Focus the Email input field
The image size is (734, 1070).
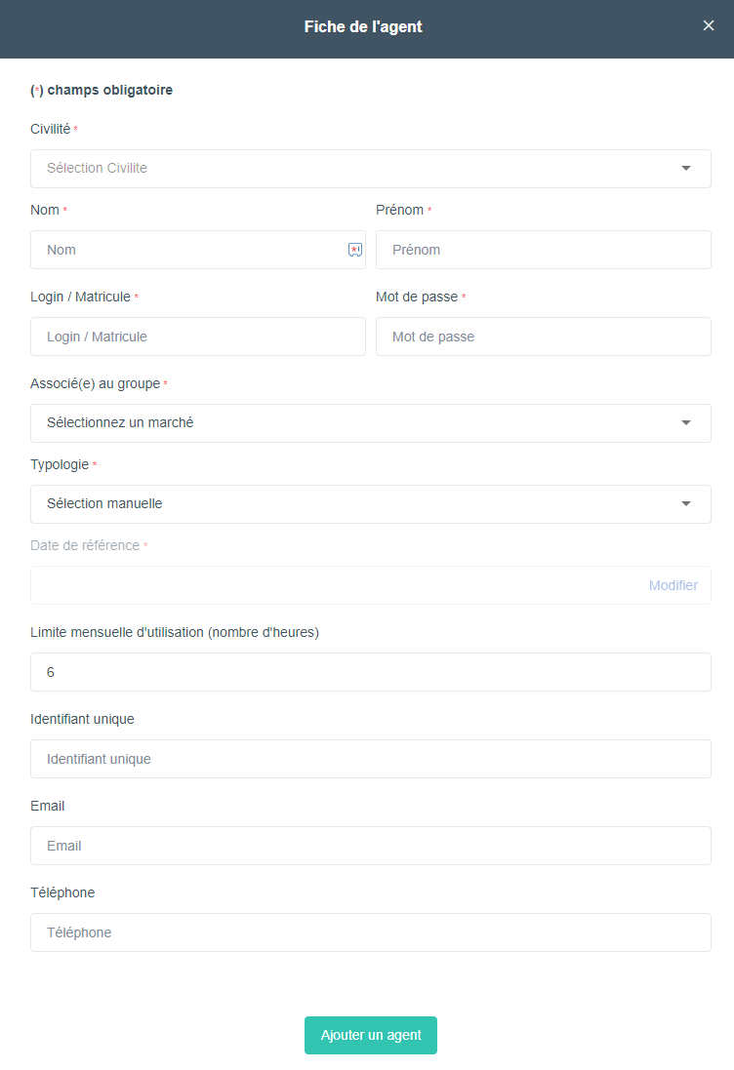click(x=371, y=846)
